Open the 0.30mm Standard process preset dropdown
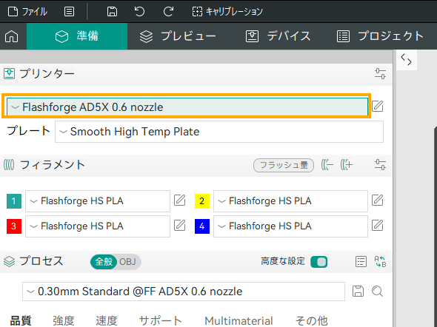This screenshot has height=327, width=437. [x=184, y=291]
